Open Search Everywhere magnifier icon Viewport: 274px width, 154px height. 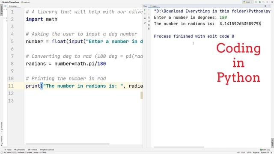pyautogui.click(x=272, y=2)
